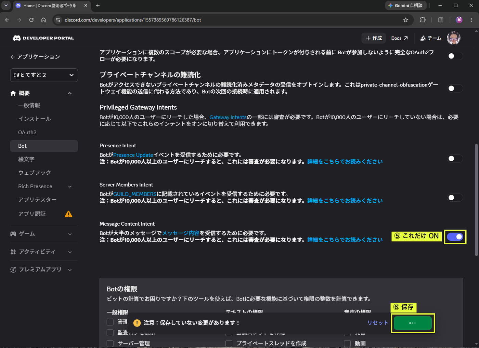
Task: Check the 動画 permission checkbox
Action: (x=347, y=343)
